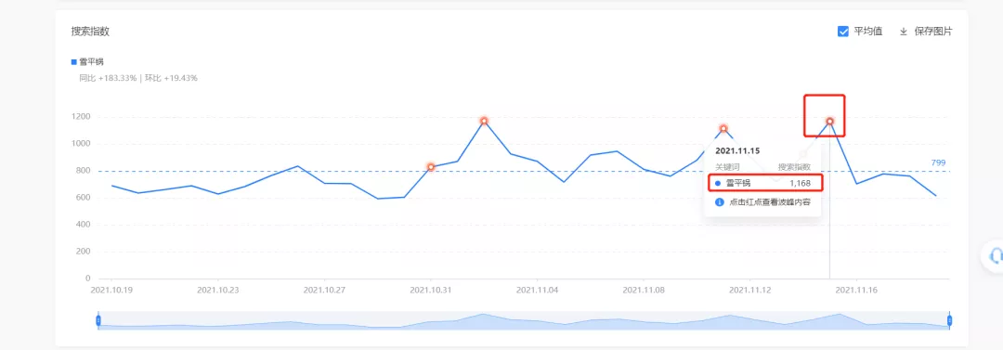Click the left handle of date range slider
1003x350 pixels.
(98, 320)
